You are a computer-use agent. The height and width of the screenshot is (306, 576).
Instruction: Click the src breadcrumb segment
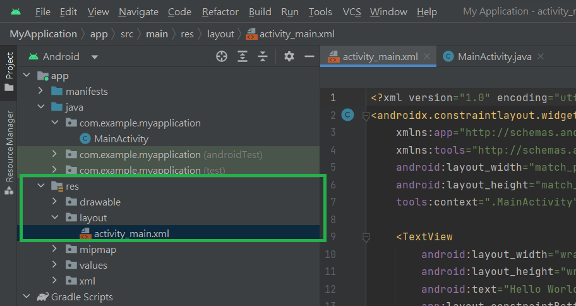tap(127, 34)
